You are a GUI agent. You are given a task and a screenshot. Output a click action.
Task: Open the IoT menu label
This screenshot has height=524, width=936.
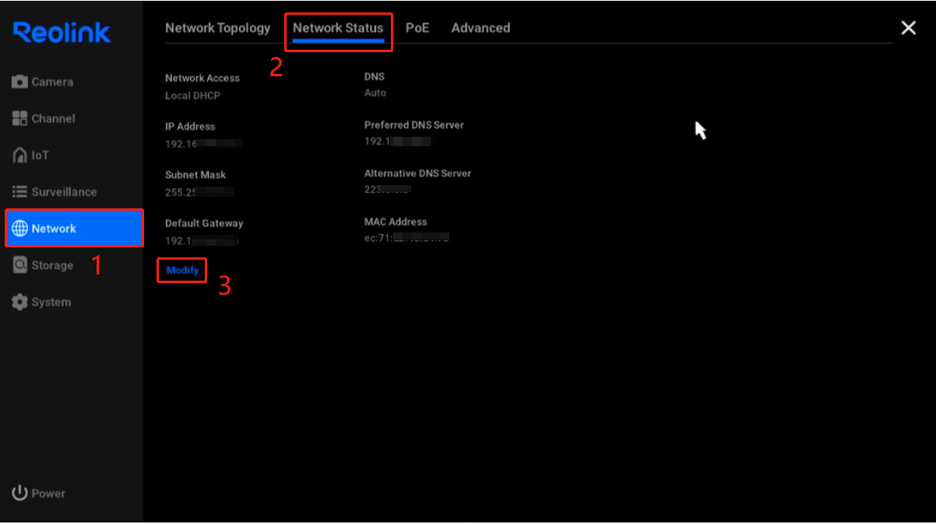(x=40, y=155)
